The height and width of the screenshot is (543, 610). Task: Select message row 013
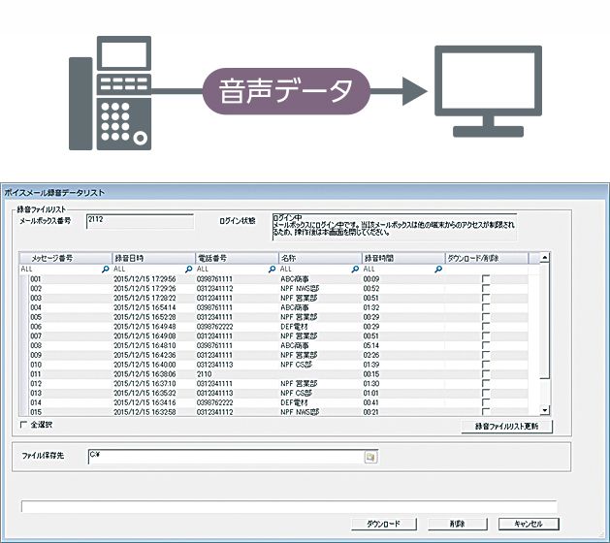[x=273, y=393]
